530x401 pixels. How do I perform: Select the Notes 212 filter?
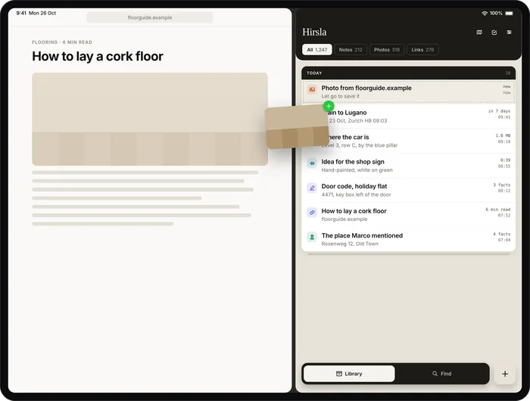(x=351, y=50)
